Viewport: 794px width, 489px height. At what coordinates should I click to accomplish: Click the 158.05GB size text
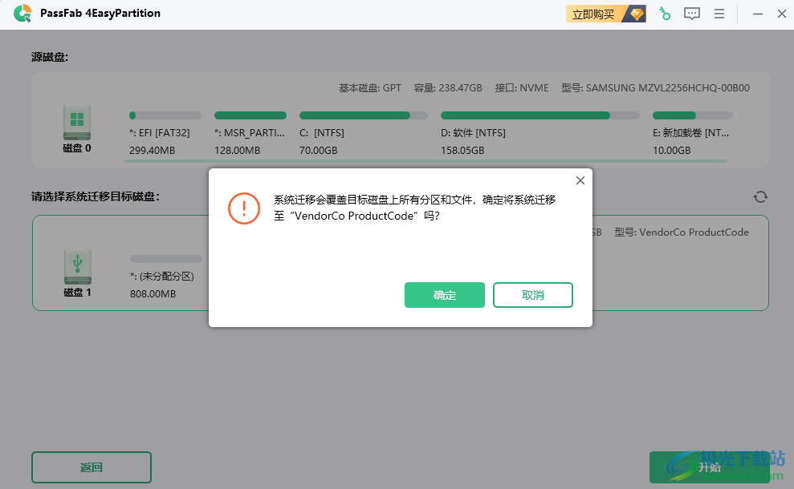(462, 150)
